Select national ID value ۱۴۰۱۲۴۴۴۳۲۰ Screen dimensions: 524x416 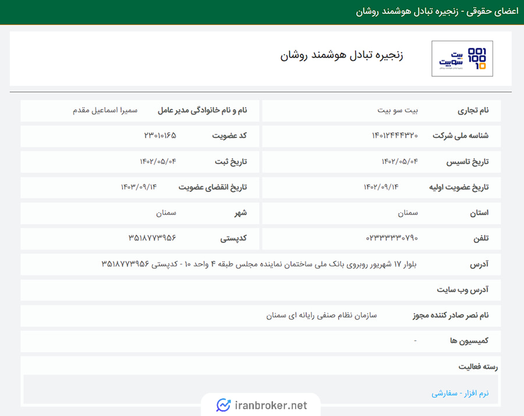(x=395, y=136)
